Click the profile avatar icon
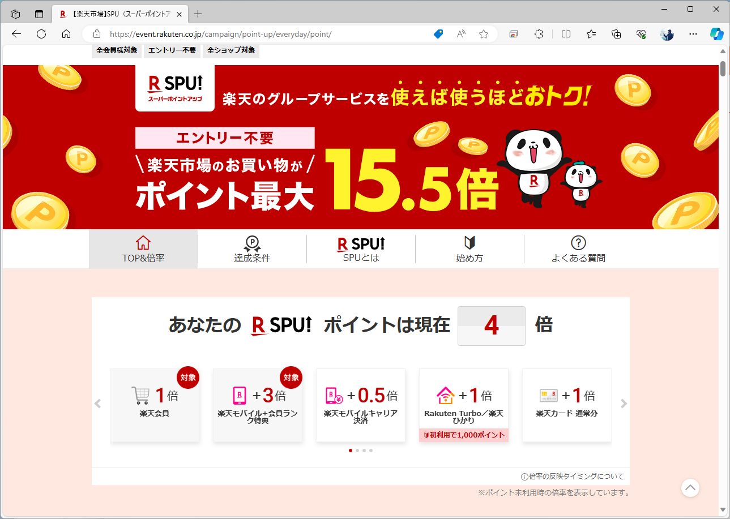Image resolution: width=730 pixels, height=519 pixels. 667,34
